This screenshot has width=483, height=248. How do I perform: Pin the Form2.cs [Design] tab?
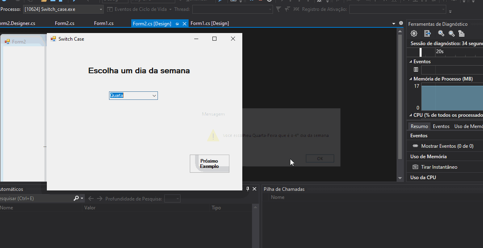click(177, 24)
